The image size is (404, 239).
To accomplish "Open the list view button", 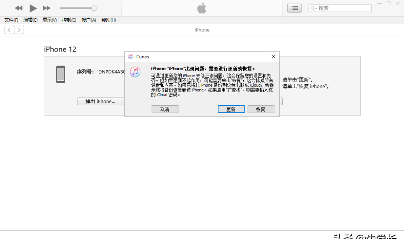I will pyautogui.click(x=294, y=8).
